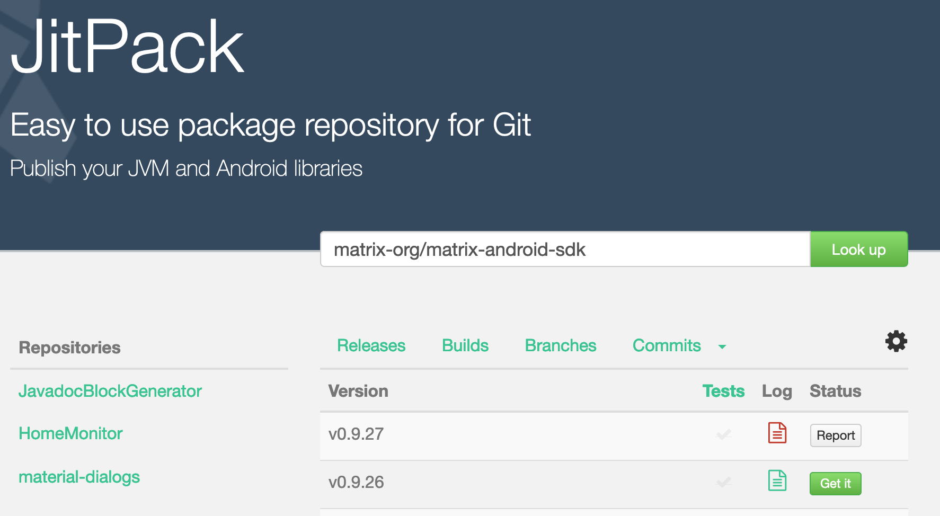The width and height of the screenshot is (940, 516).
Task: Click the repository search input field
Action: [564, 249]
